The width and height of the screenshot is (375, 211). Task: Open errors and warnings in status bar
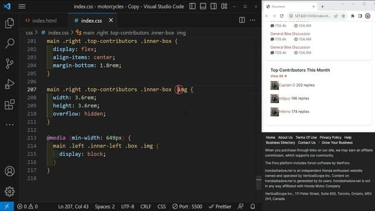click(28, 206)
